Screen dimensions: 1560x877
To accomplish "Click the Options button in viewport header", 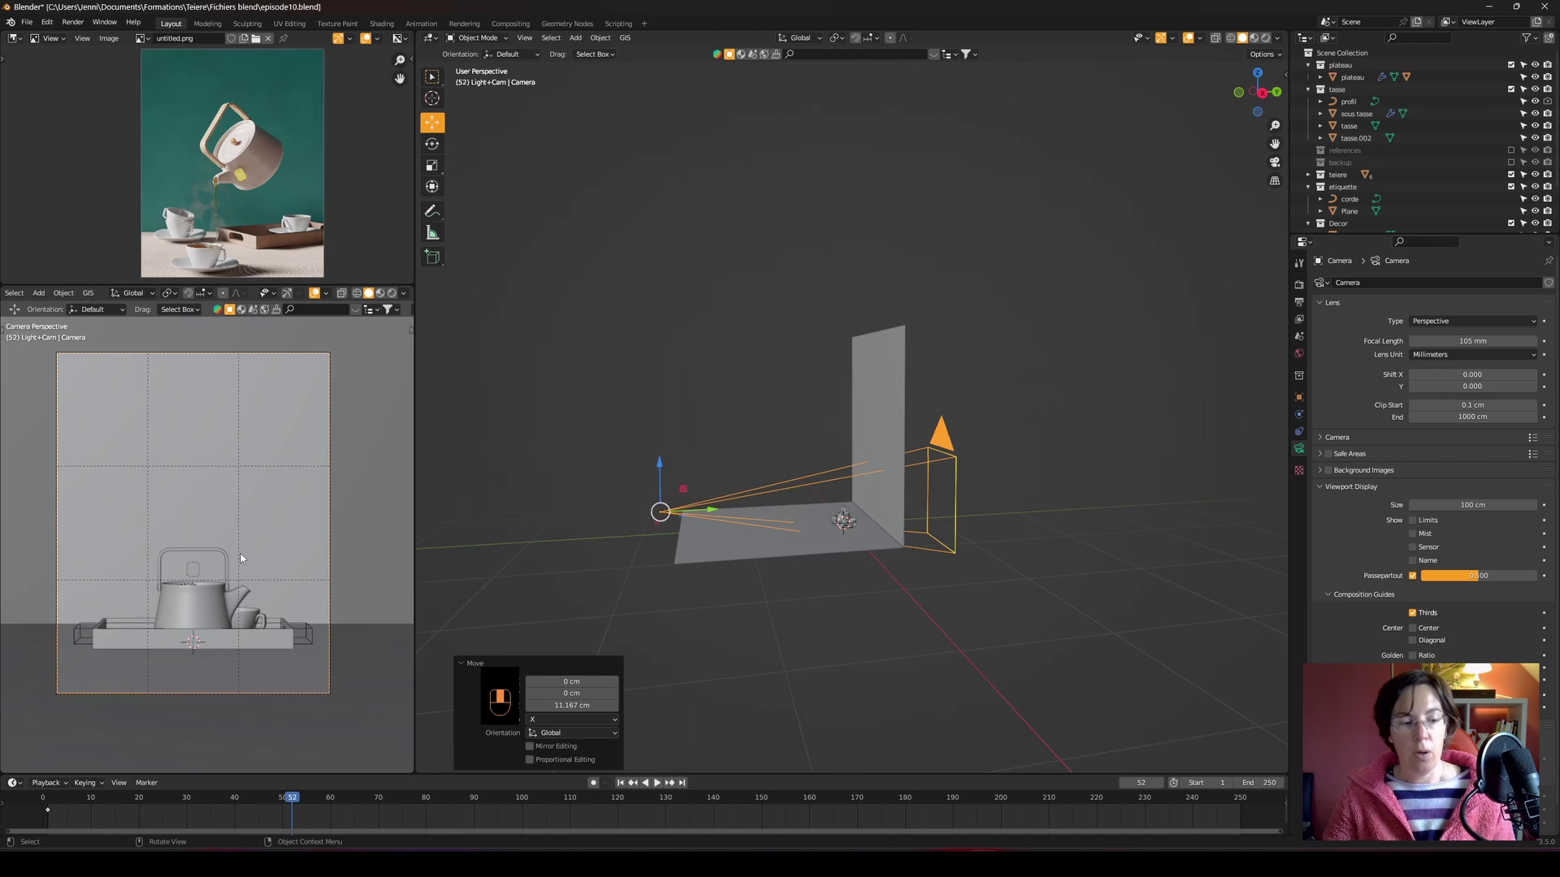I will click(1265, 54).
